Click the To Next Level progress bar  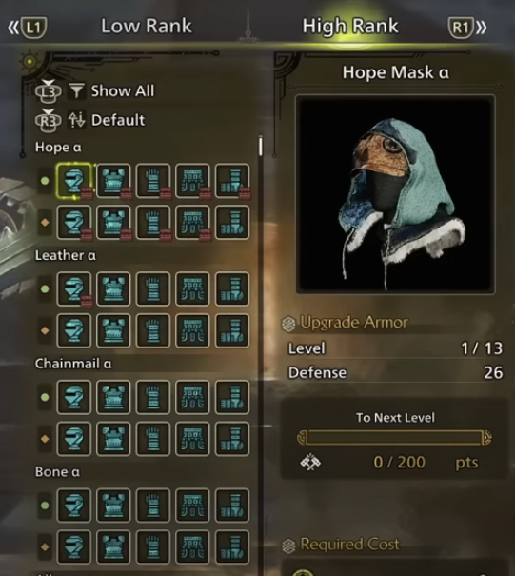point(394,438)
